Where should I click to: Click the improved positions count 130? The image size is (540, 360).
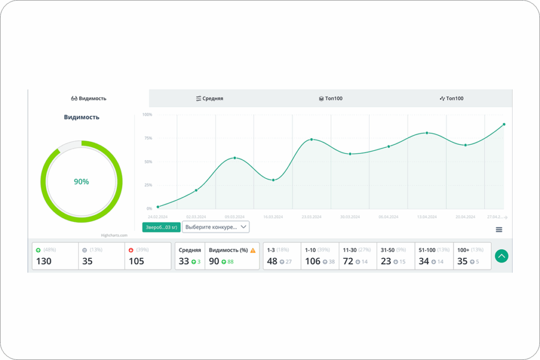click(44, 261)
